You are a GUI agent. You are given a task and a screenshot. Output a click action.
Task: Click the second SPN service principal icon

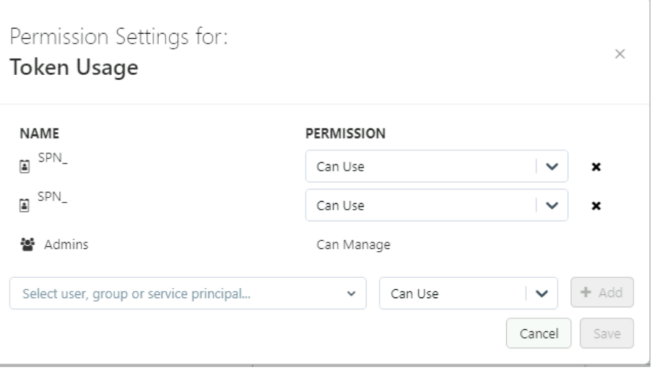24,206
